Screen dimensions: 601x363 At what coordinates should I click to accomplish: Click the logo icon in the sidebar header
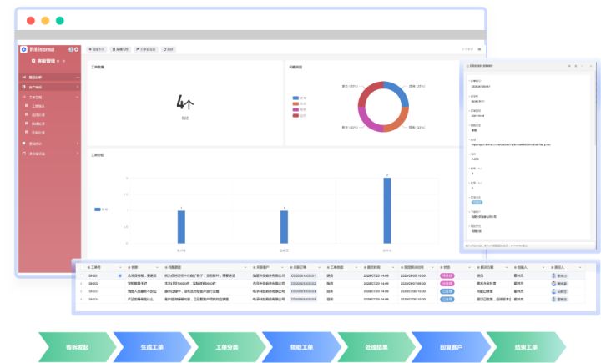pyautogui.click(x=23, y=49)
